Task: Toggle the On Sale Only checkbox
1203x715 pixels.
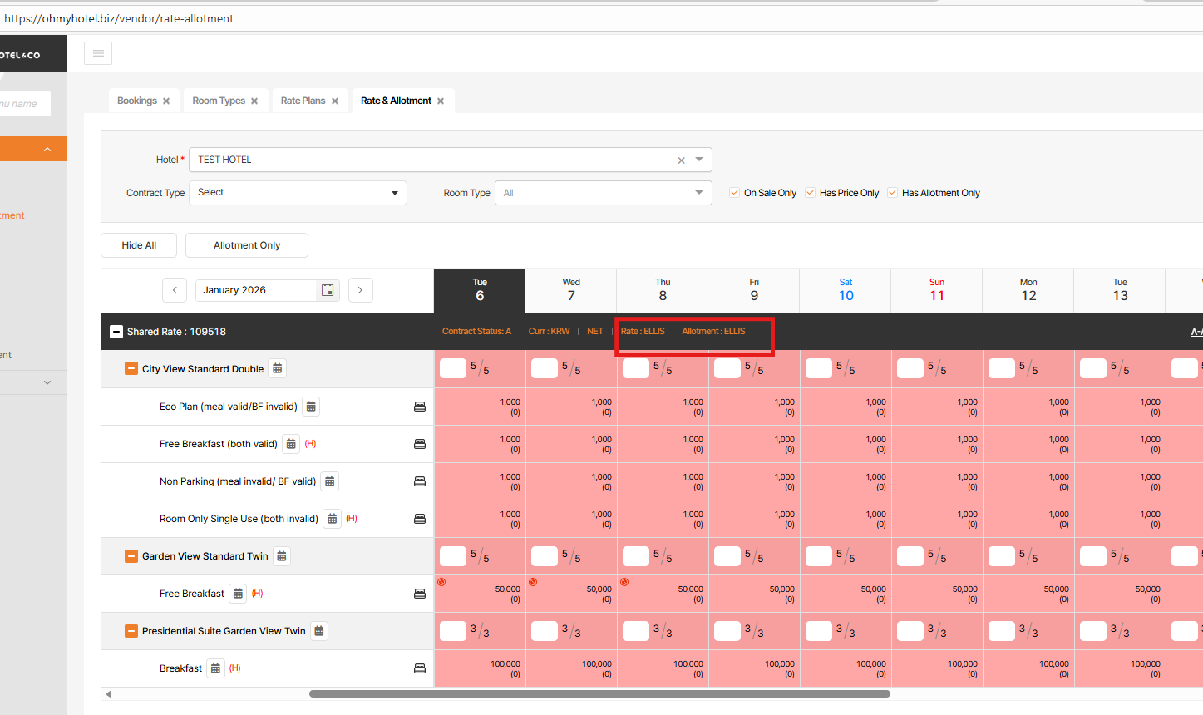Action: point(734,193)
